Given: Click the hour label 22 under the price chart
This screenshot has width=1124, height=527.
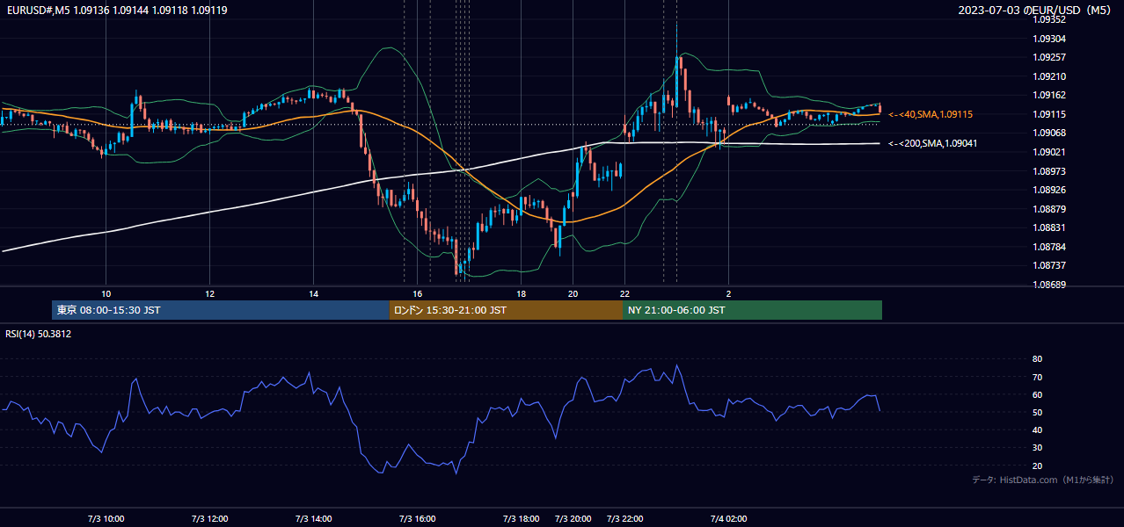Looking at the screenshot, I should point(624,293).
